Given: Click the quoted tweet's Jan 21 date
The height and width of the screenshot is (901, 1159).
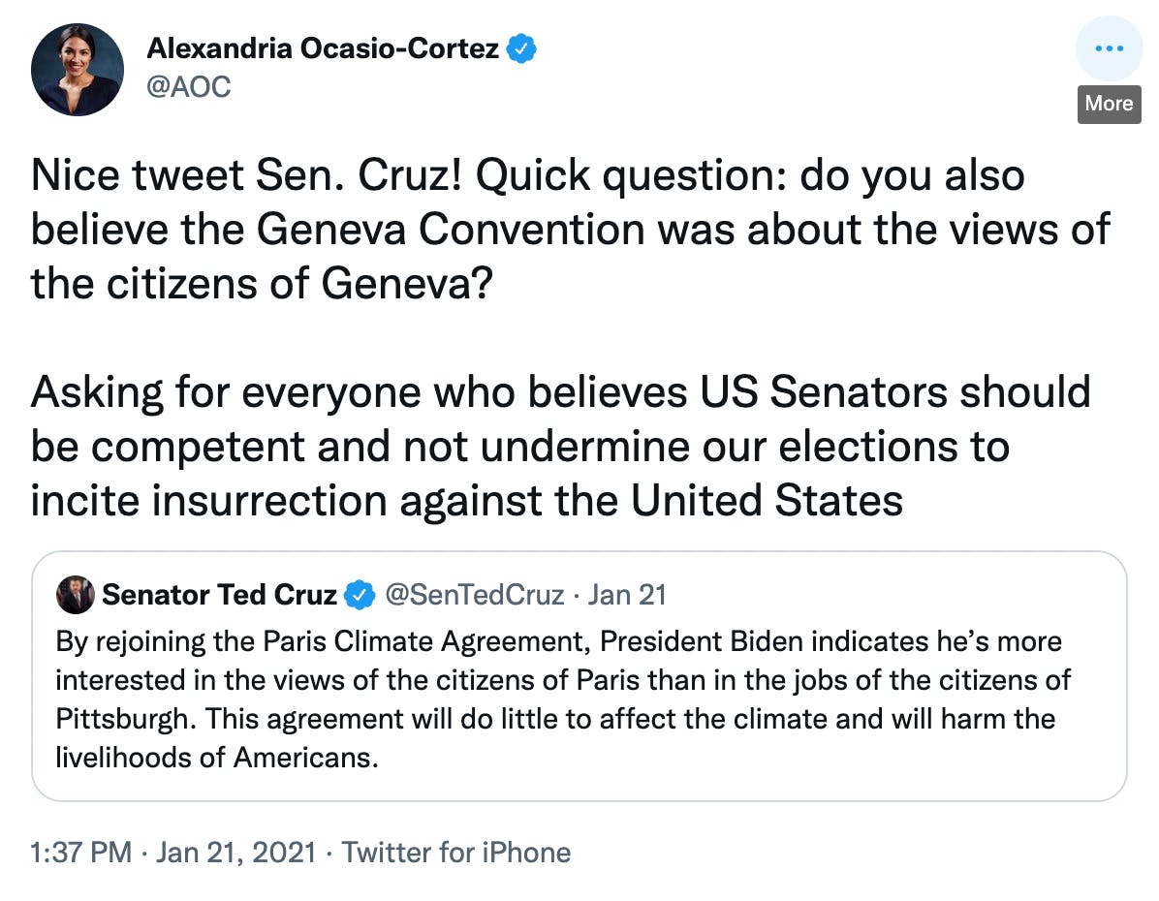Looking at the screenshot, I should [627, 594].
